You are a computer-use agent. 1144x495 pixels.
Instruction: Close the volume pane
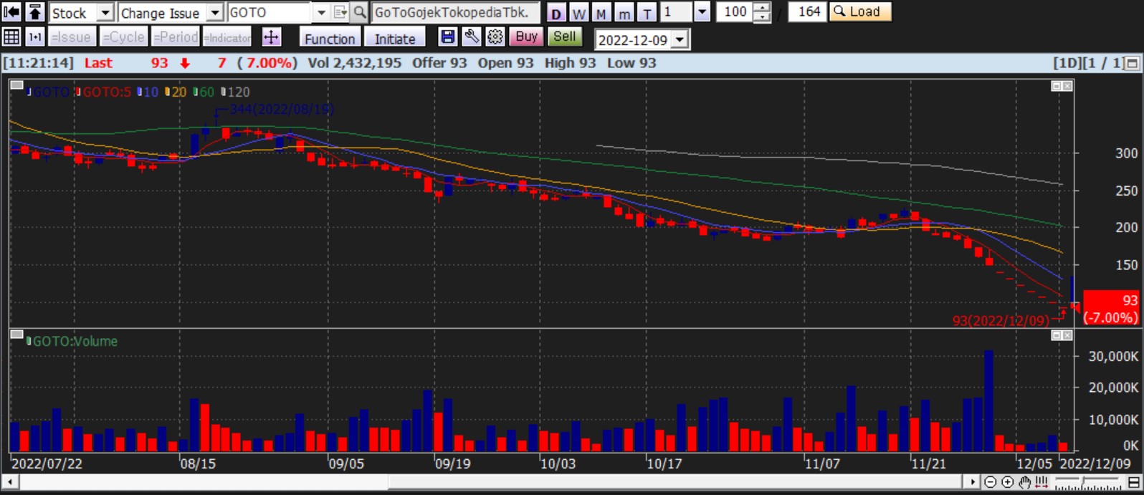(x=1067, y=335)
